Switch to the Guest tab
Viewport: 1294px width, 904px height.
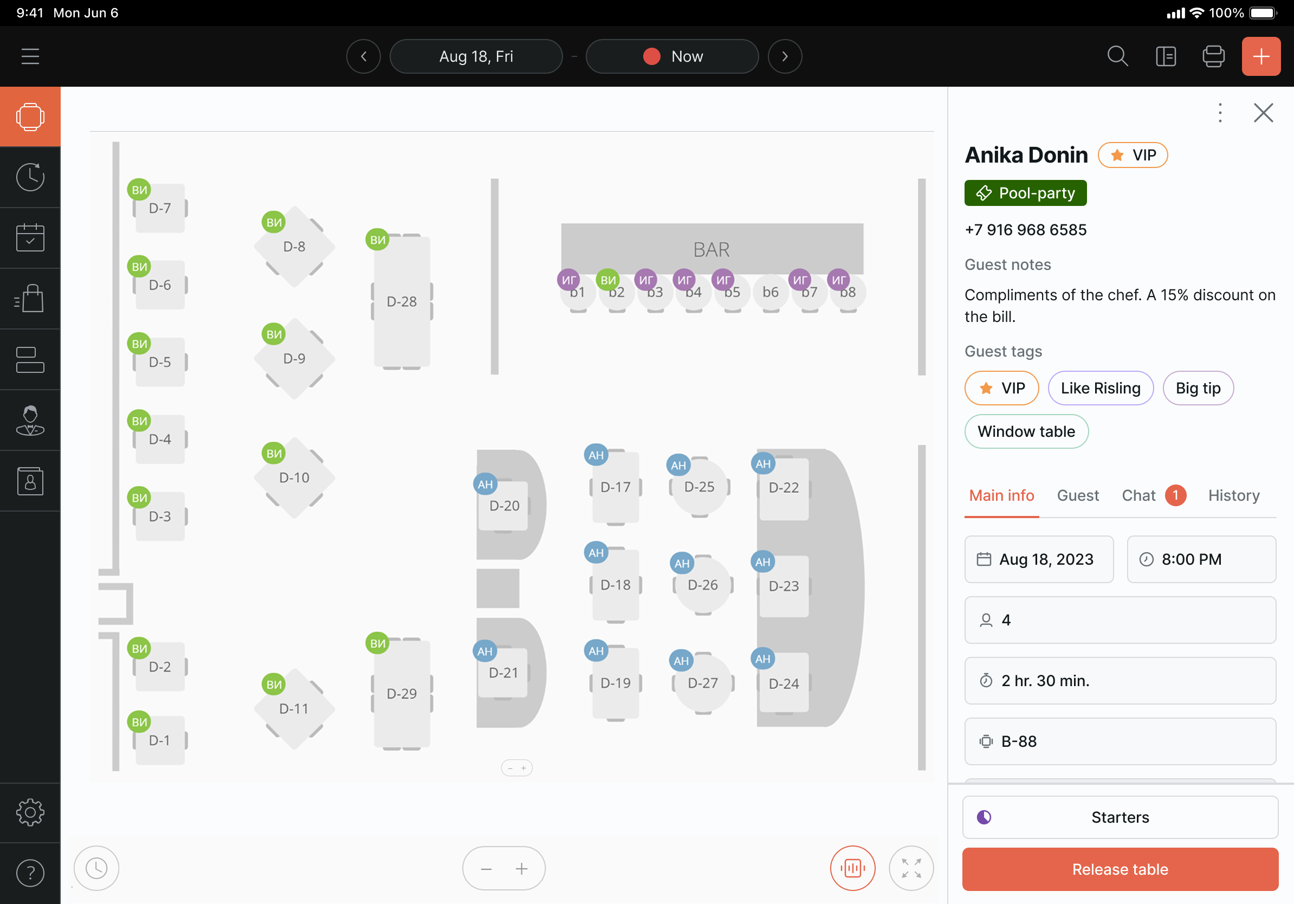tap(1078, 495)
